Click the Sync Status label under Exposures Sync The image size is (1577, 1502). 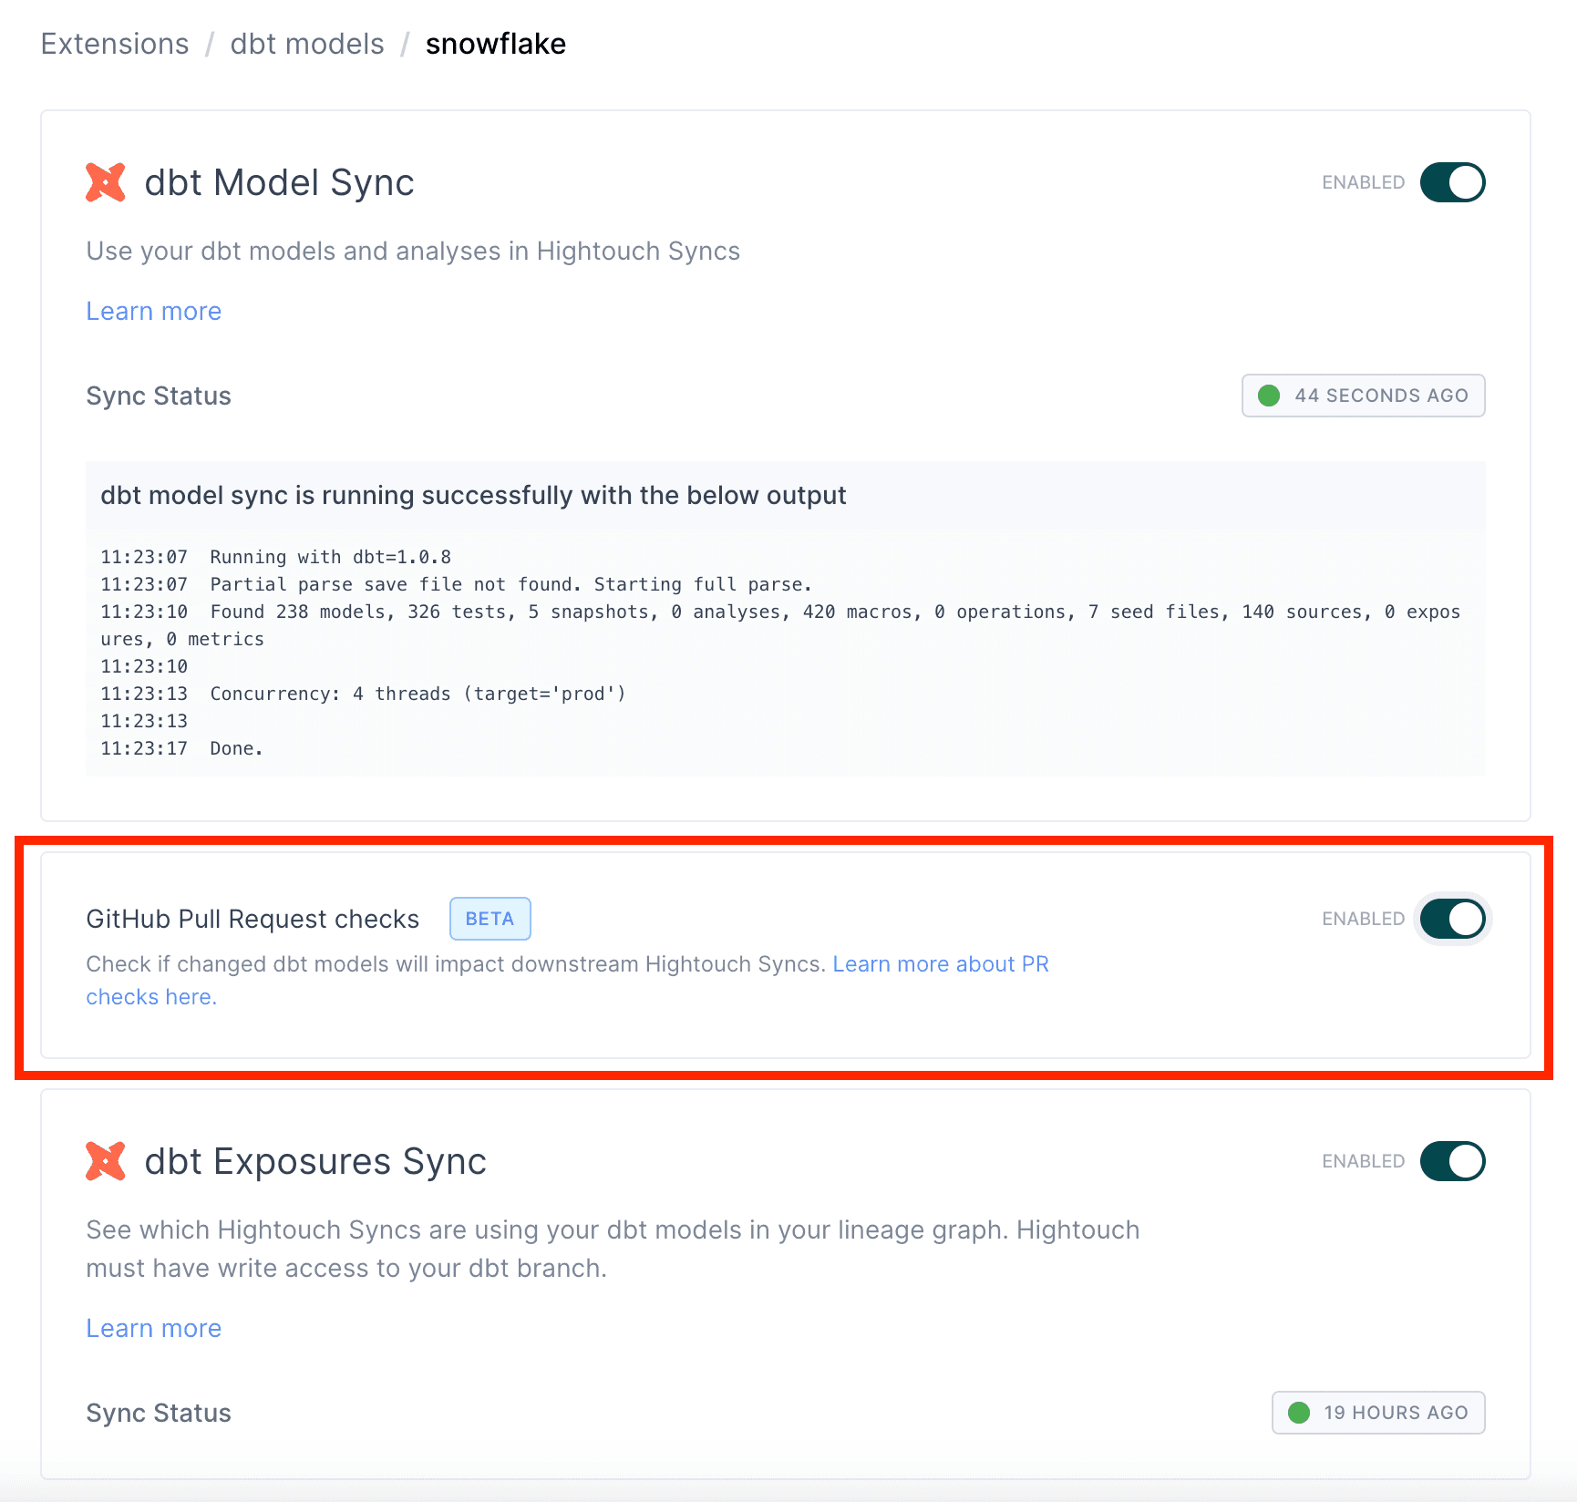pos(158,1412)
